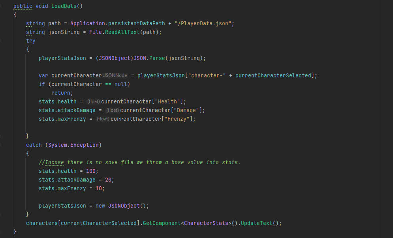The width and height of the screenshot is (393, 238).
Task: Click the (float) hint before currentCharacter["Damage"]
Action: tap(113, 110)
